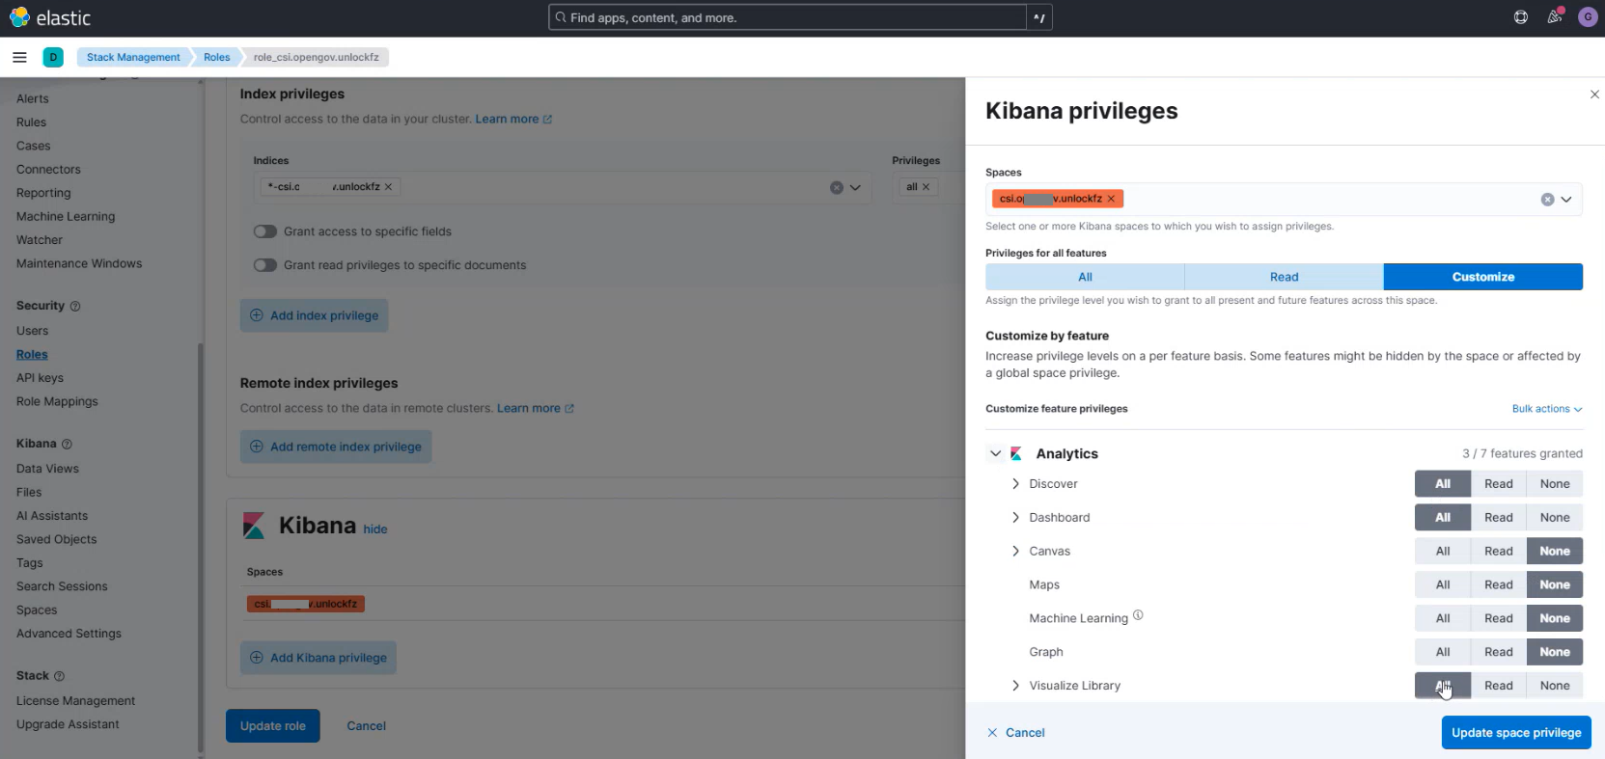Screen dimensions: 1605x759
Task: Open the Bulk actions dropdown
Action: pyautogui.click(x=1547, y=409)
